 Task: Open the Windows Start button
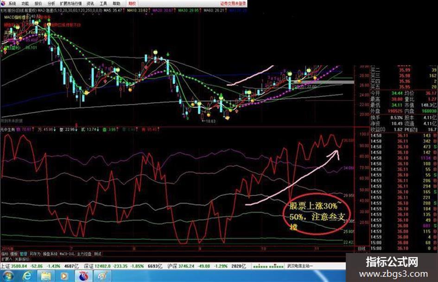tap(8, 276)
